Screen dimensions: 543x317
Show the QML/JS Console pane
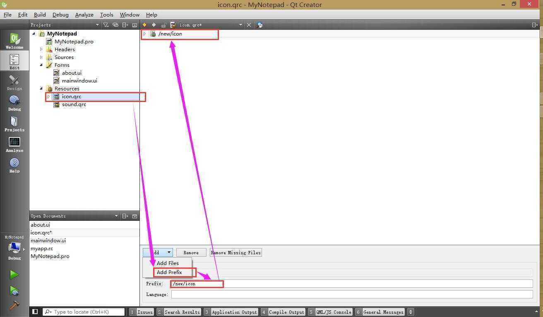click(330, 312)
